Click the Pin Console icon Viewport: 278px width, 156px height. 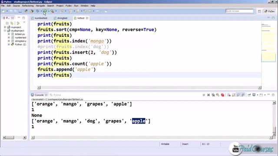click(249, 95)
